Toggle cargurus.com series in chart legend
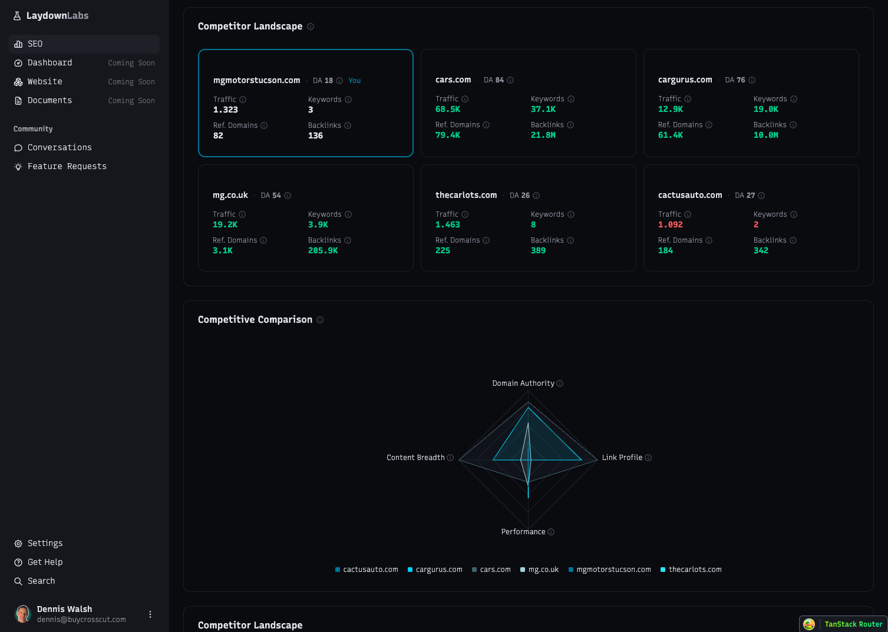The width and height of the screenshot is (888, 632). (x=435, y=570)
